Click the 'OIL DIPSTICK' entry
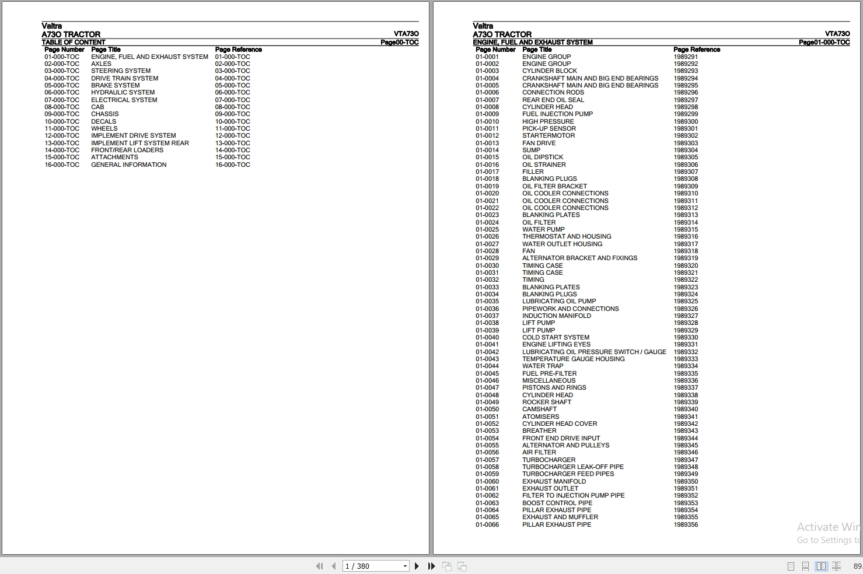Image resolution: width=863 pixels, height=574 pixels. pos(543,157)
